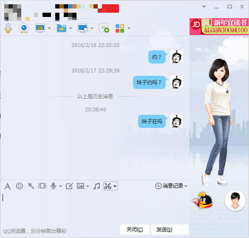The width and height of the screenshot is (249, 238).
Task: Take a screenshot with scissors icon
Action: 108,186
